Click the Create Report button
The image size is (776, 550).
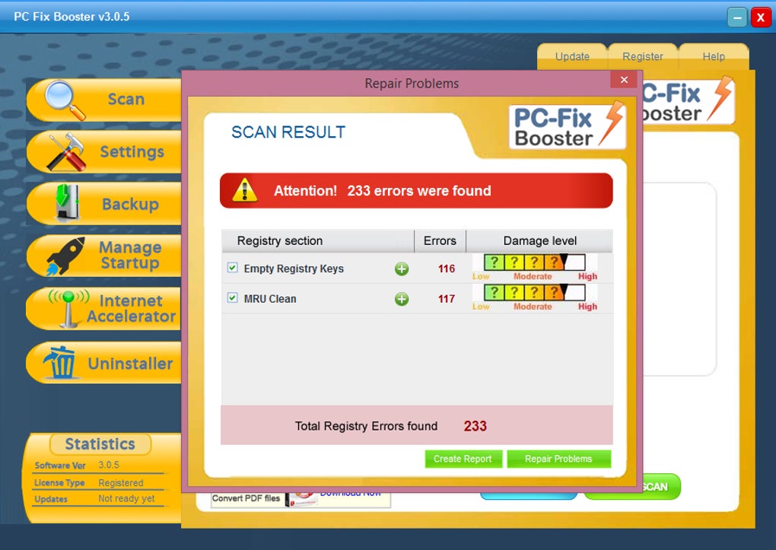point(463,459)
